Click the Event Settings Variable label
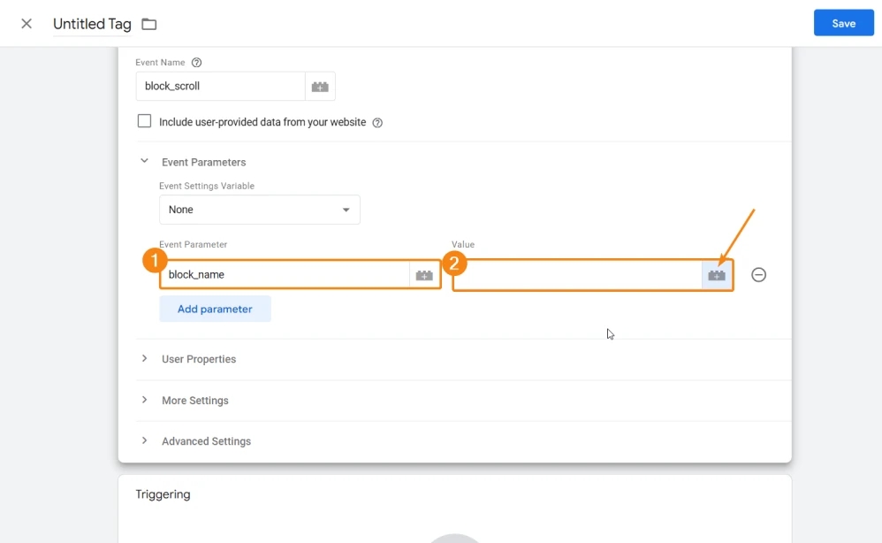The height and width of the screenshot is (543, 882). (207, 186)
